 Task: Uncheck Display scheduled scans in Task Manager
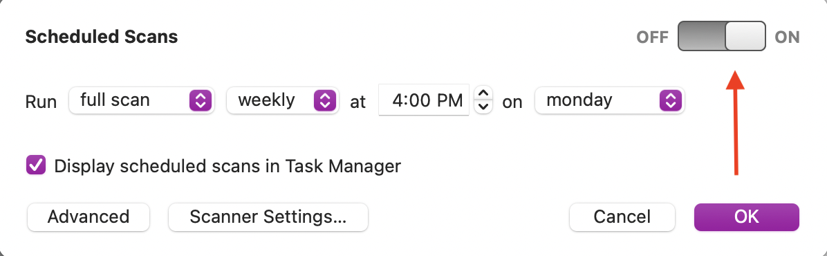36,166
